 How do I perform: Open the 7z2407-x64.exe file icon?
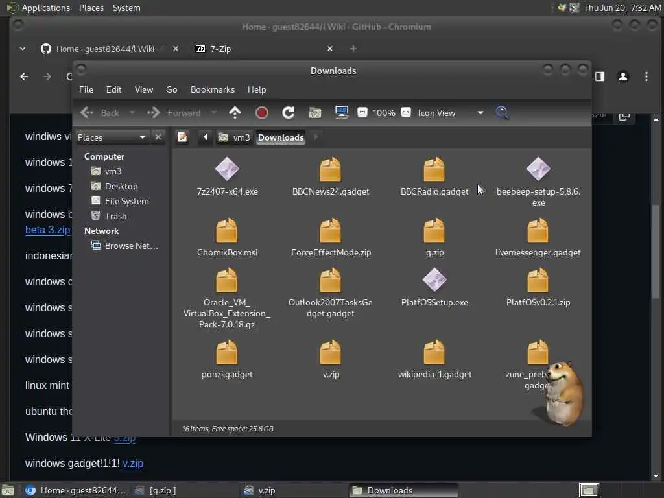[x=227, y=169]
